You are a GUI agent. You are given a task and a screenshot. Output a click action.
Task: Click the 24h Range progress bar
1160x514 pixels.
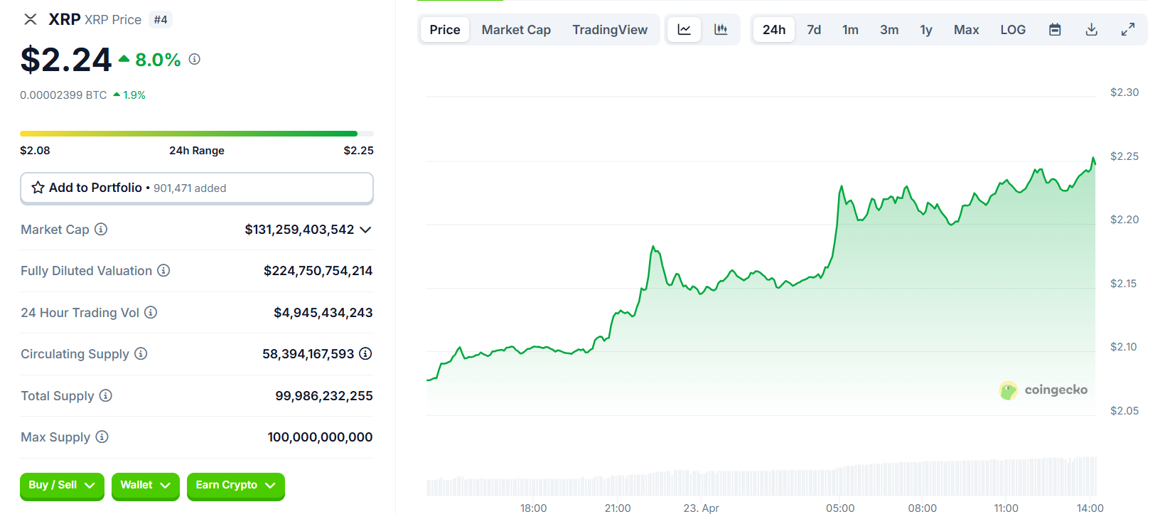pyautogui.click(x=197, y=134)
